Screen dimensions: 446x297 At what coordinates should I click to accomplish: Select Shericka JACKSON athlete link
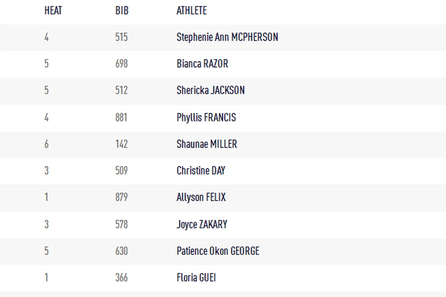tap(210, 90)
